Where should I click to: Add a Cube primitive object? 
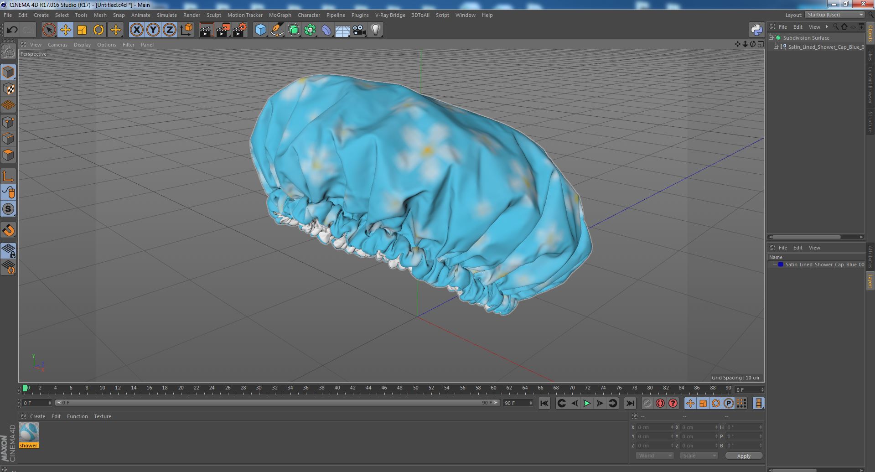pyautogui.click(x=260, y=30)
